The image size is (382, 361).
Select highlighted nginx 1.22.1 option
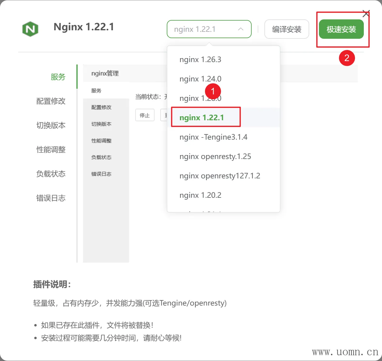[x=202, y=118]
